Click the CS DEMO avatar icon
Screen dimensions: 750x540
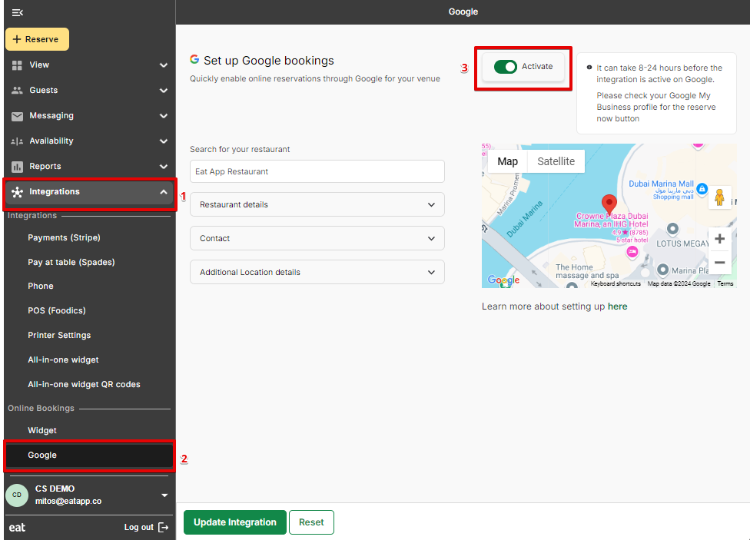pyautogui.click(x=16, y=495)
